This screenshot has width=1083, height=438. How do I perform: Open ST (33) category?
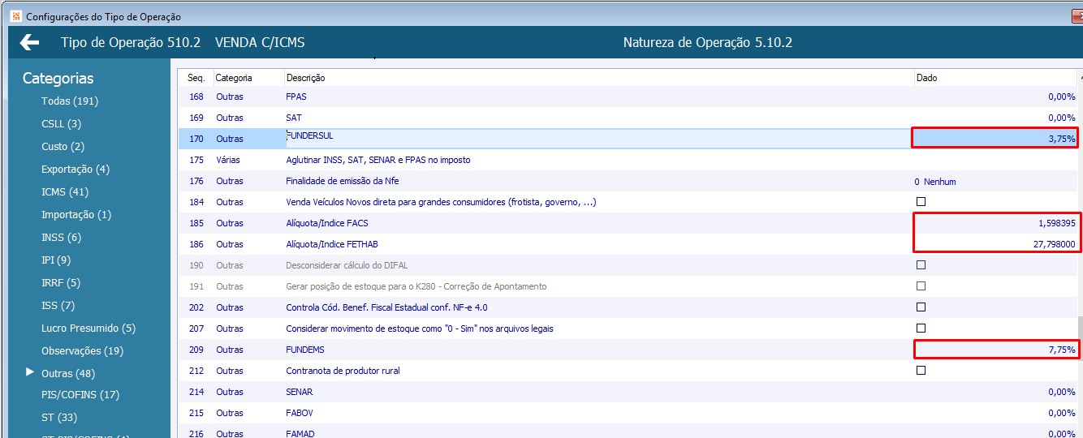[59, 418]
